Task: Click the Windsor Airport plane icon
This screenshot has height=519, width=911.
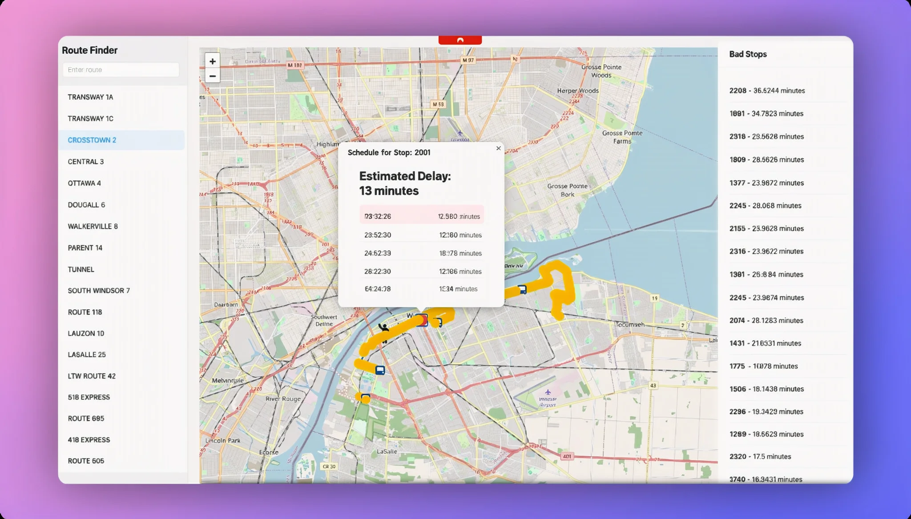Action: pyautogui.click(x=548, y=392)
